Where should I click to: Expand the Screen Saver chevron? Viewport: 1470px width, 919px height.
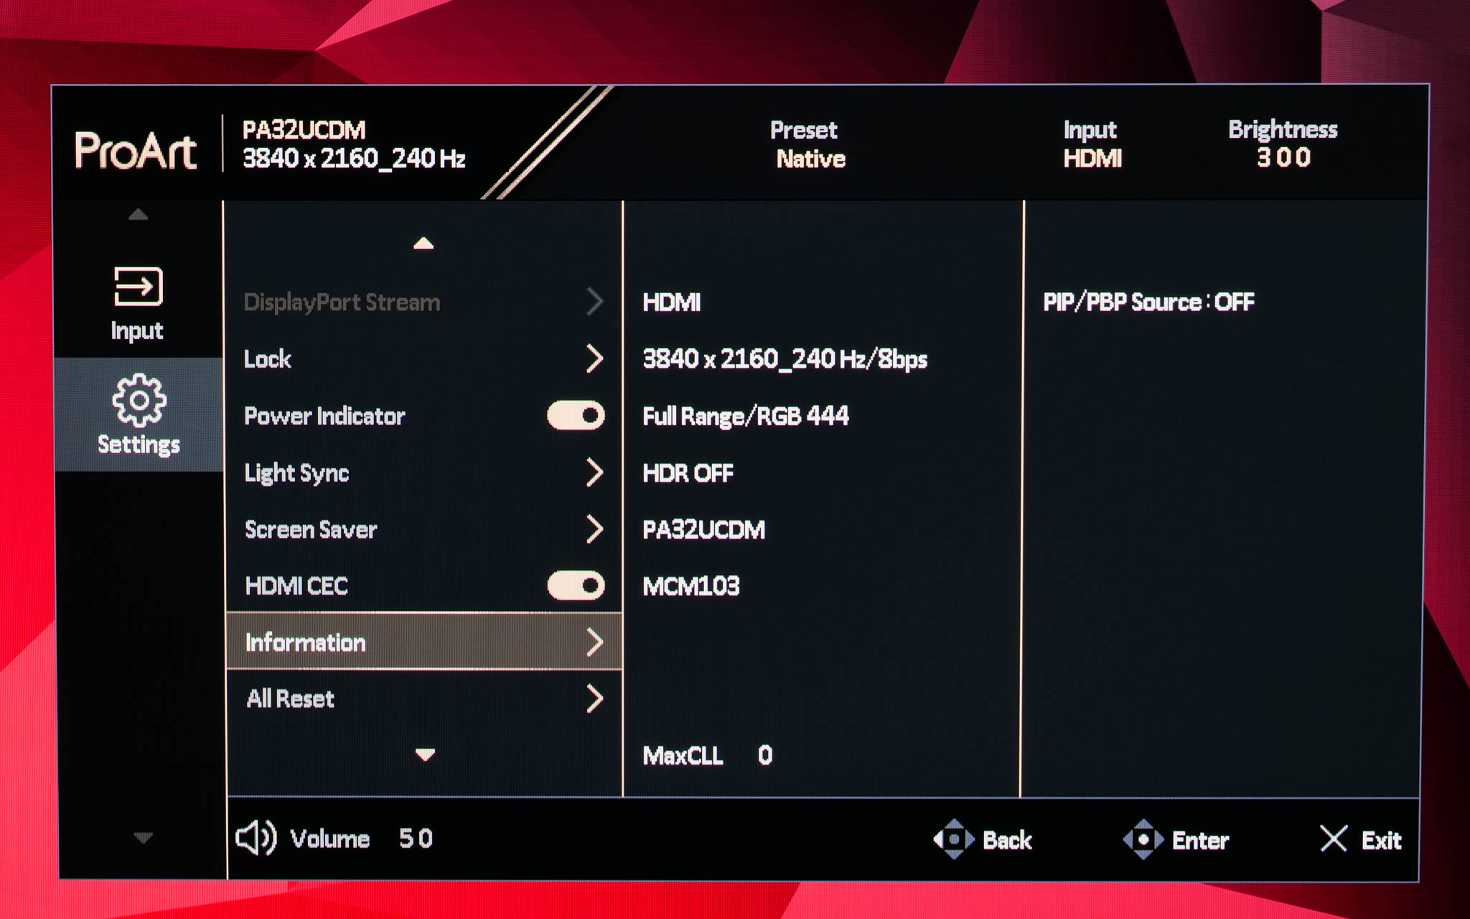594,529
